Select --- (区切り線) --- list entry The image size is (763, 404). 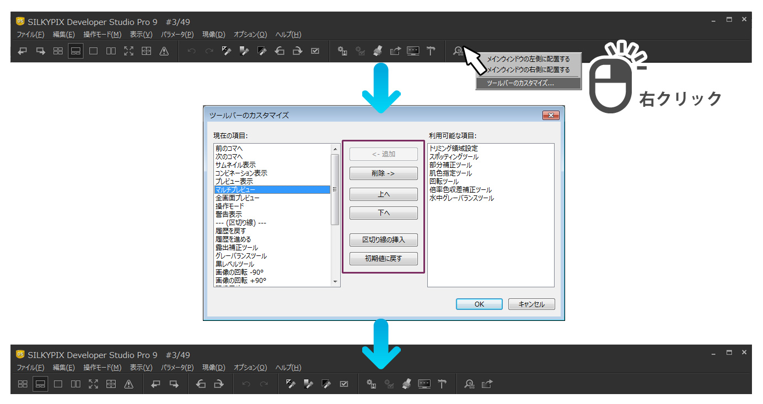point(272,222)
